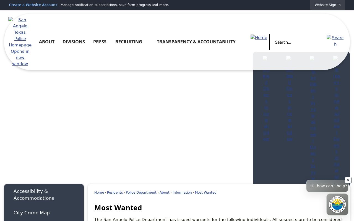354x221 pixels.
Task: Focus the Search text field
Action: coord(298,42)
